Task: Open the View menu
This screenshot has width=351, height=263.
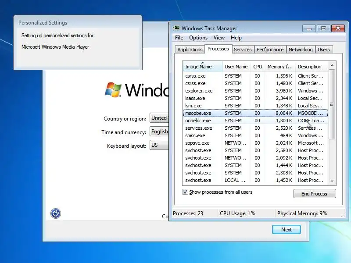Action: click(x=219, y=38)
